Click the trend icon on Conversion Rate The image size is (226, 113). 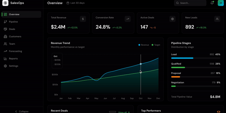128,19
